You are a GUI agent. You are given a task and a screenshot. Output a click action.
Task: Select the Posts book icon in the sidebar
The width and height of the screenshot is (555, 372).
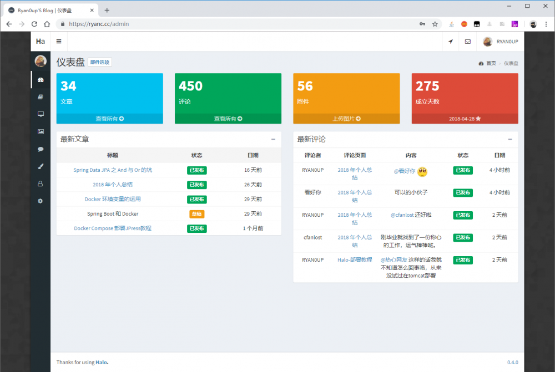pyautogui.click(x=40, y=96)
